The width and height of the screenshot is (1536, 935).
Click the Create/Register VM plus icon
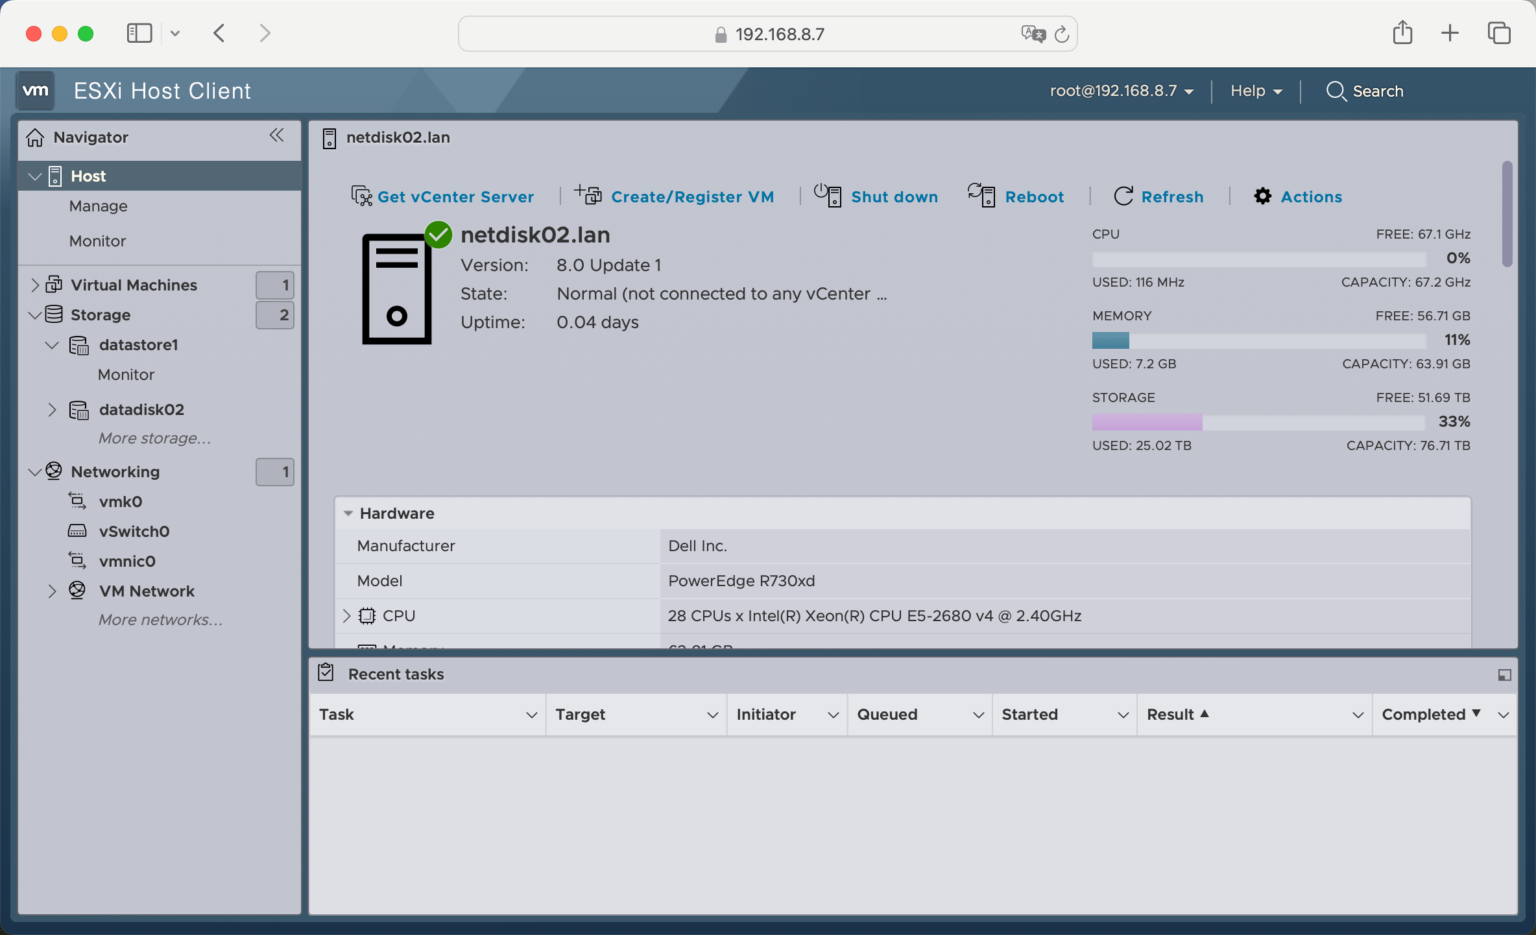point(588,195)
